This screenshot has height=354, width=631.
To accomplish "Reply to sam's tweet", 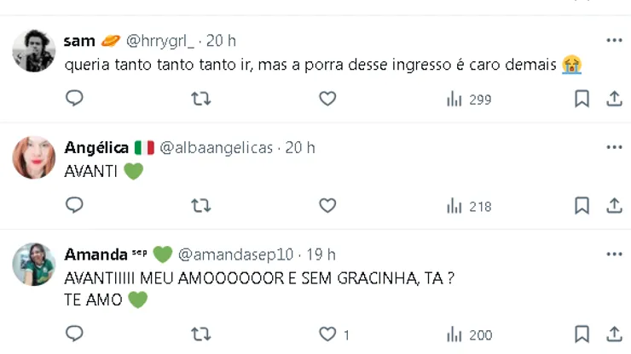I will pos(74,99).
